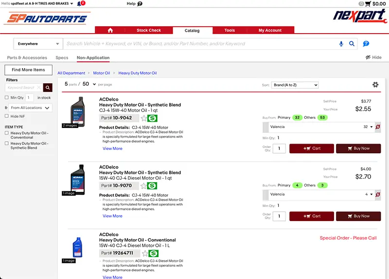Enable the Hide NIF checkbox
Screen dimensions: 389x279
click(7, 116)
